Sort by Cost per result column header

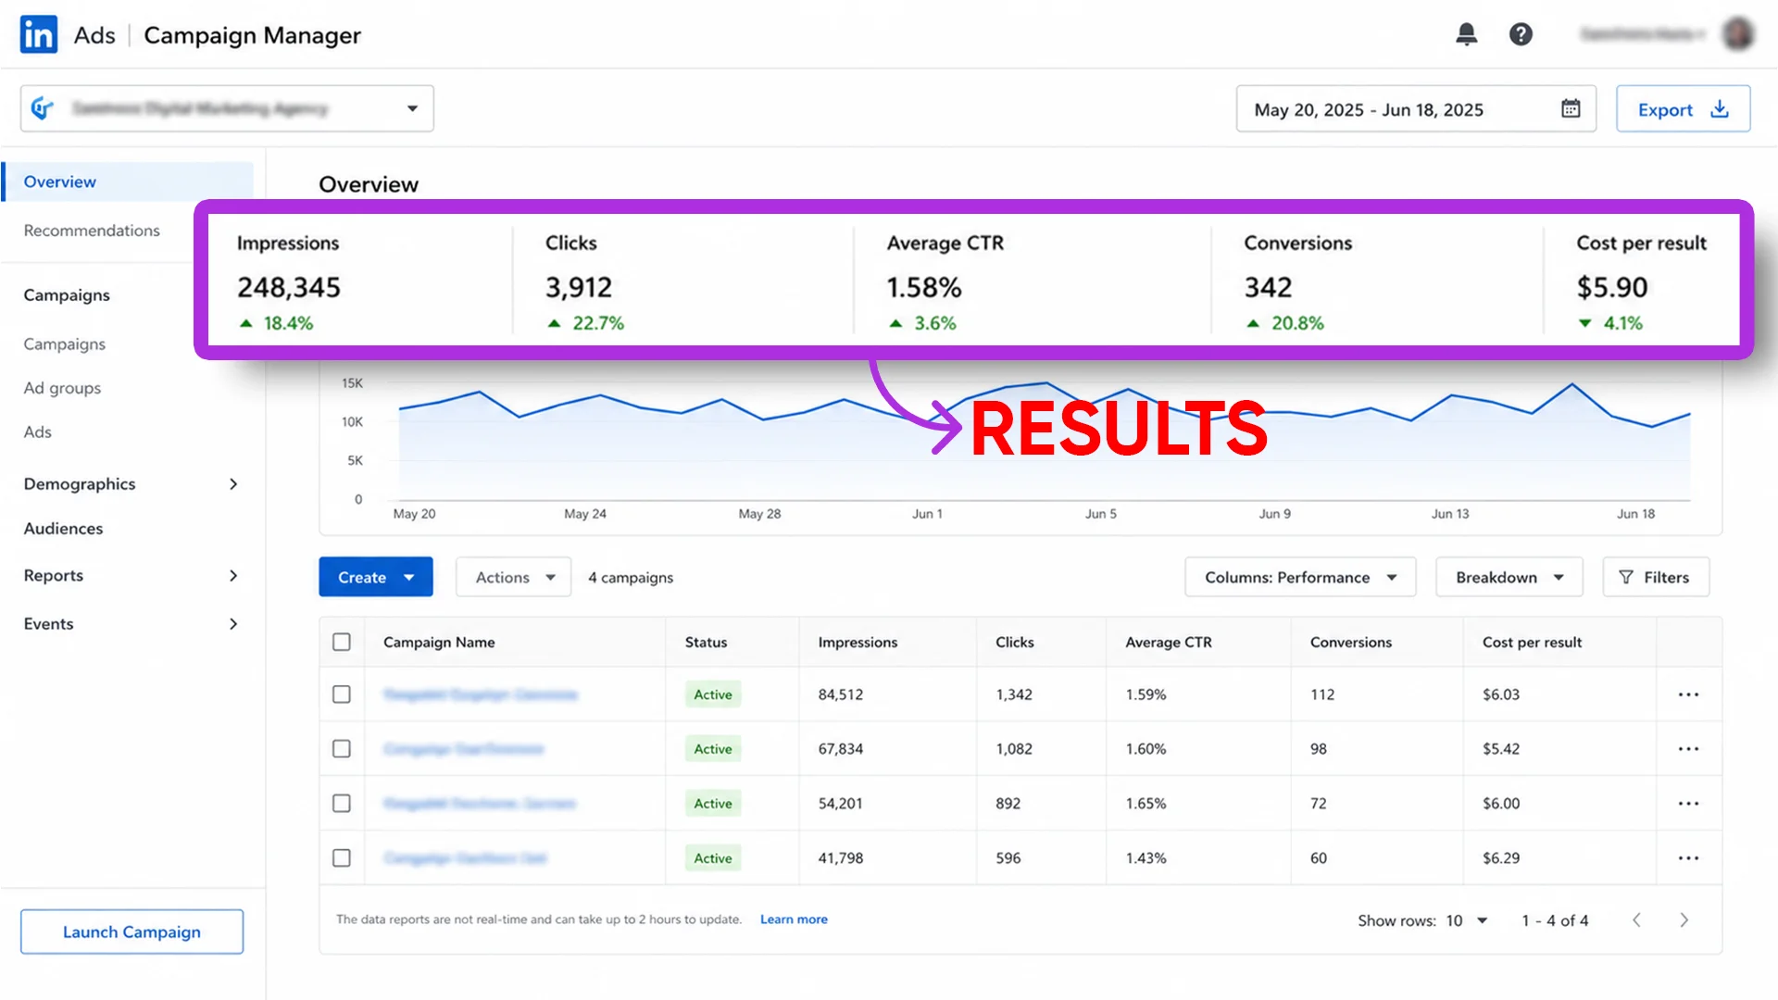pyautogui.click(x=1532, y=642)
